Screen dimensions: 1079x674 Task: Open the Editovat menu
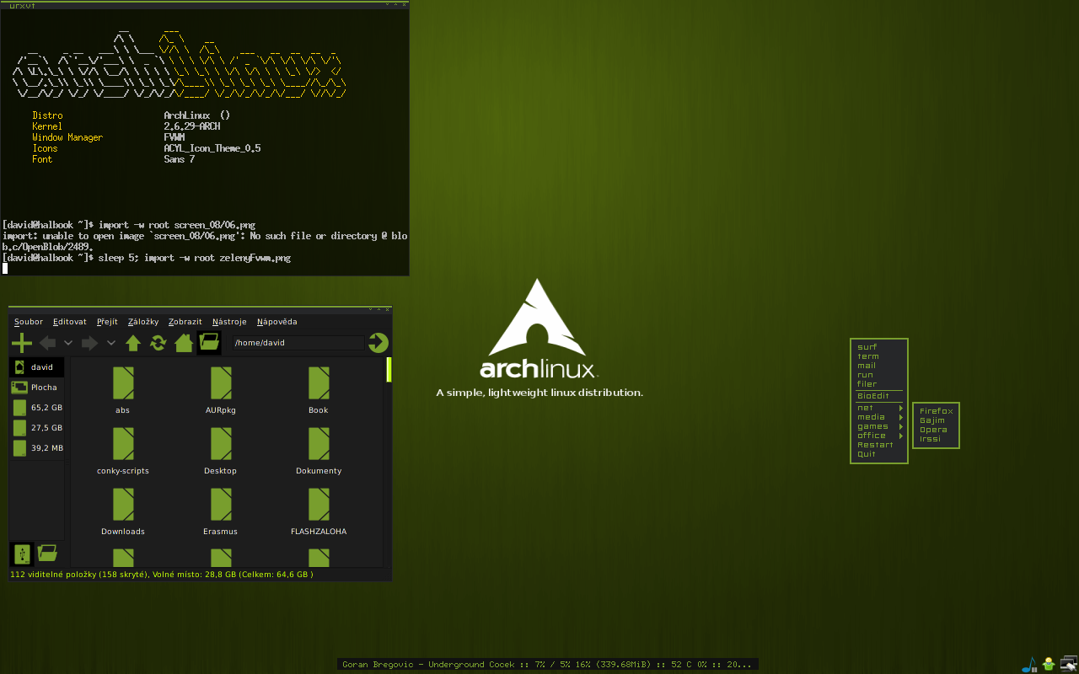pos(70,322)
